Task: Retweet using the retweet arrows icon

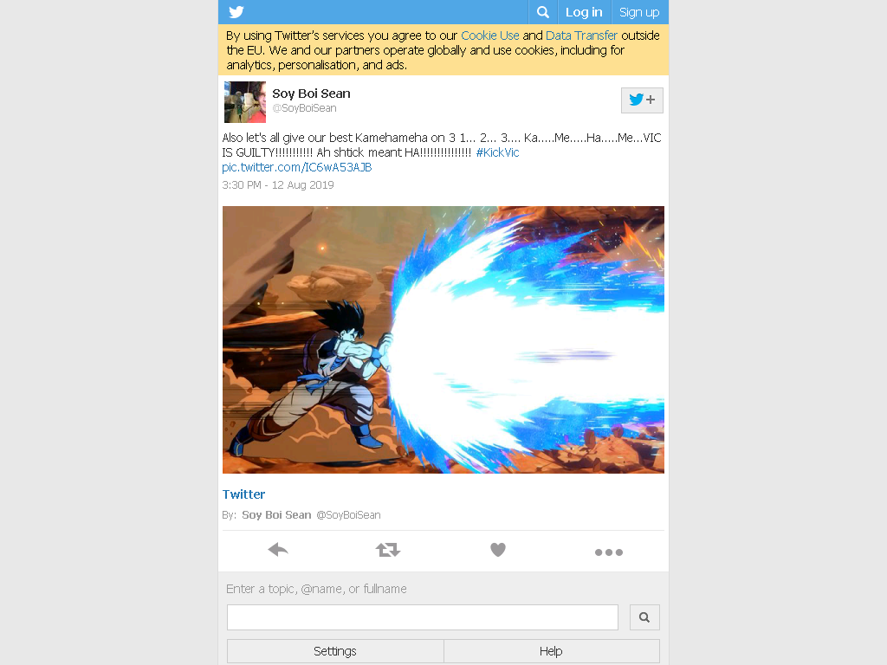Action: coord(388,550)
